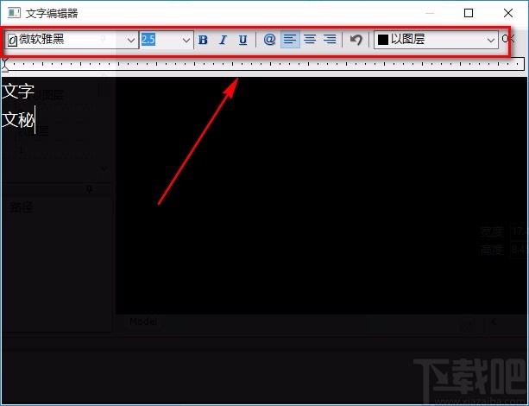
Task: Click the text editor window icon
Action: pos(13,13)
